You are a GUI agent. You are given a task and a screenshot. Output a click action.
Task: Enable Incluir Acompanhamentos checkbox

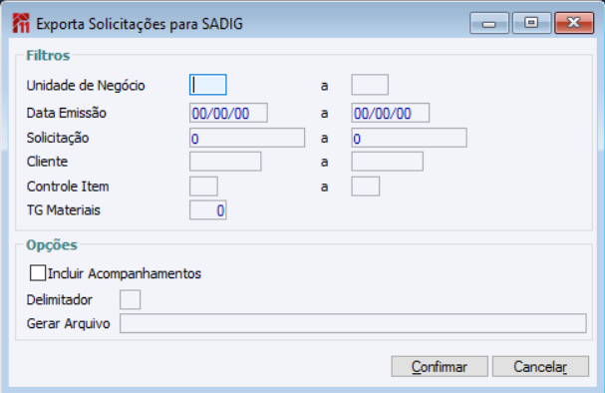click(x=38, y=273)
